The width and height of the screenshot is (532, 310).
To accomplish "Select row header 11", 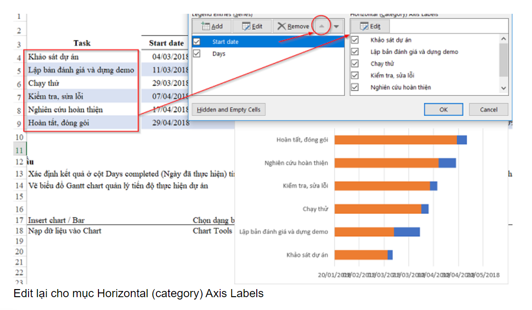I will click(x=19, y=150).
